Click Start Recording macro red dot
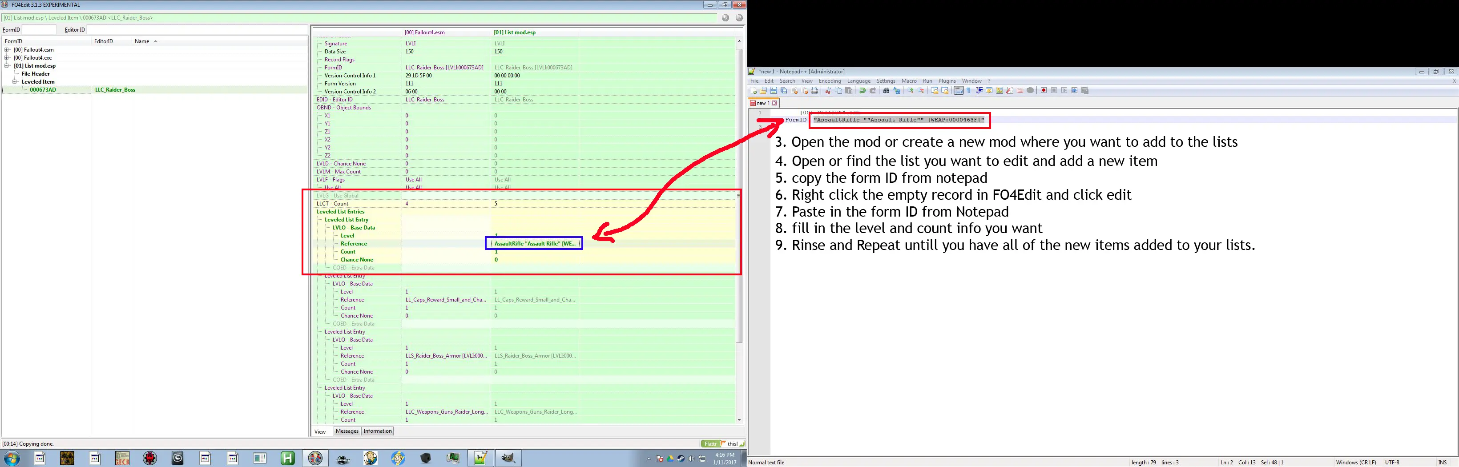This screenshot has width=1459, height=467. (x=1044, y=91)
